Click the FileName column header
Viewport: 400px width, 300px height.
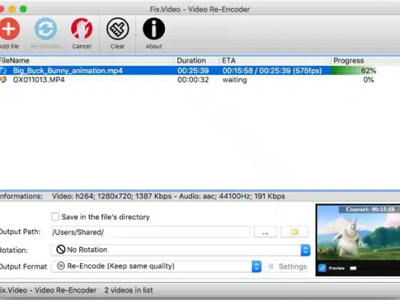87,61
